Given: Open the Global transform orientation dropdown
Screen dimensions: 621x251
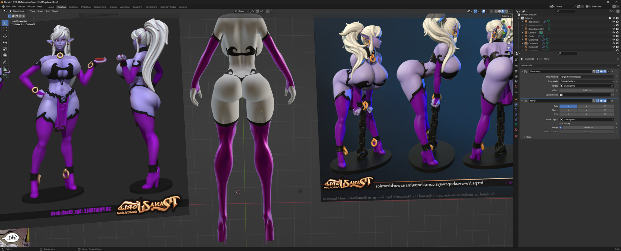Looking at the screenshot, I should click(241, 11).
